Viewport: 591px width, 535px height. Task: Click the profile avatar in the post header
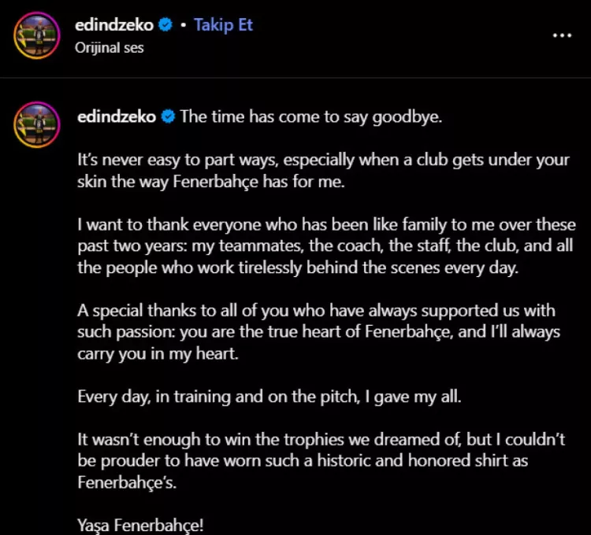point(39,35)
